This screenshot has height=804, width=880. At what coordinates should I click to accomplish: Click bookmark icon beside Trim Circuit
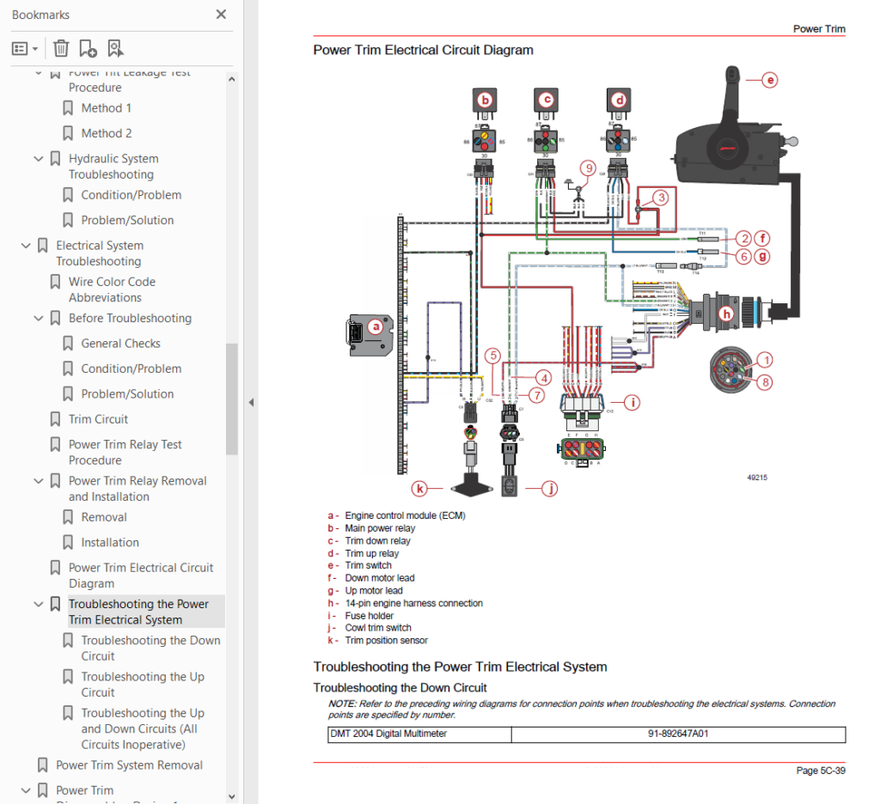click(x=55, y=419)
